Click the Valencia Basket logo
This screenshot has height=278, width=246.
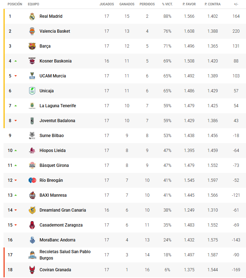(x=32, y=31)
